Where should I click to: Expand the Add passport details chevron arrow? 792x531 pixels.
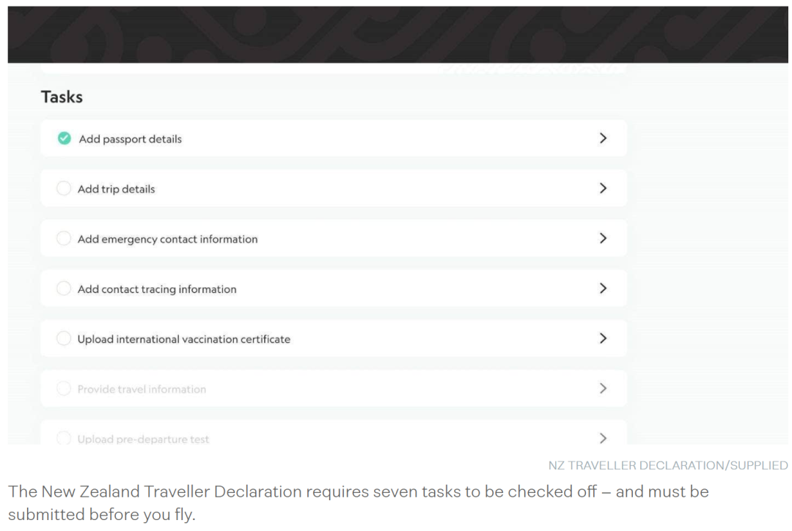point(603,138)
